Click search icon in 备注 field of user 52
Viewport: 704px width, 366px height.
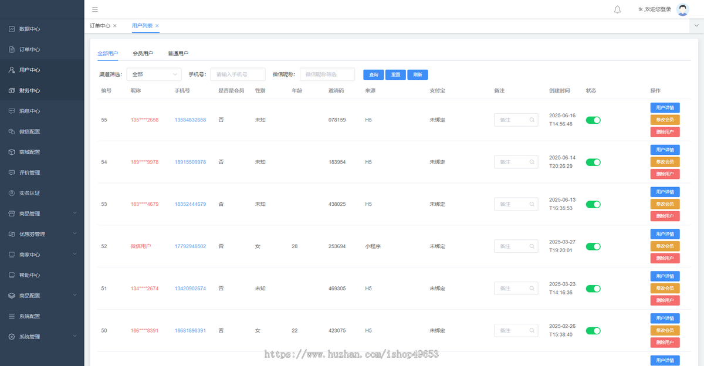[x=532, y=246]
